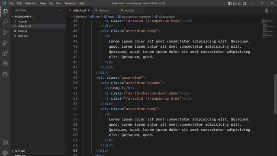This screenshot has width=277, height=156.
Task: Click the minimap code overview
Action: tap(268, 28)
